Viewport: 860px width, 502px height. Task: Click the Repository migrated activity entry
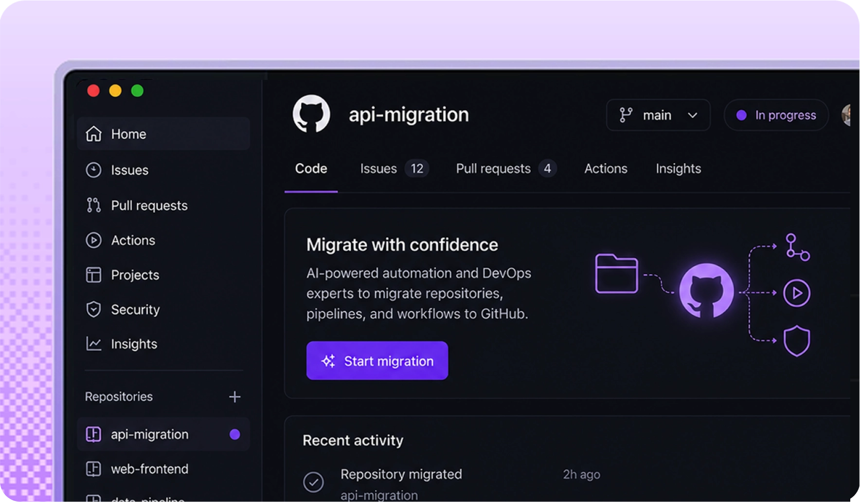401,474
